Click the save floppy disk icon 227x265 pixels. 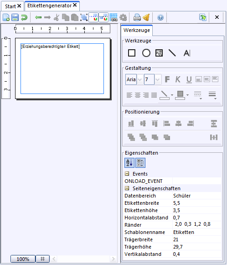pos(15,17)
